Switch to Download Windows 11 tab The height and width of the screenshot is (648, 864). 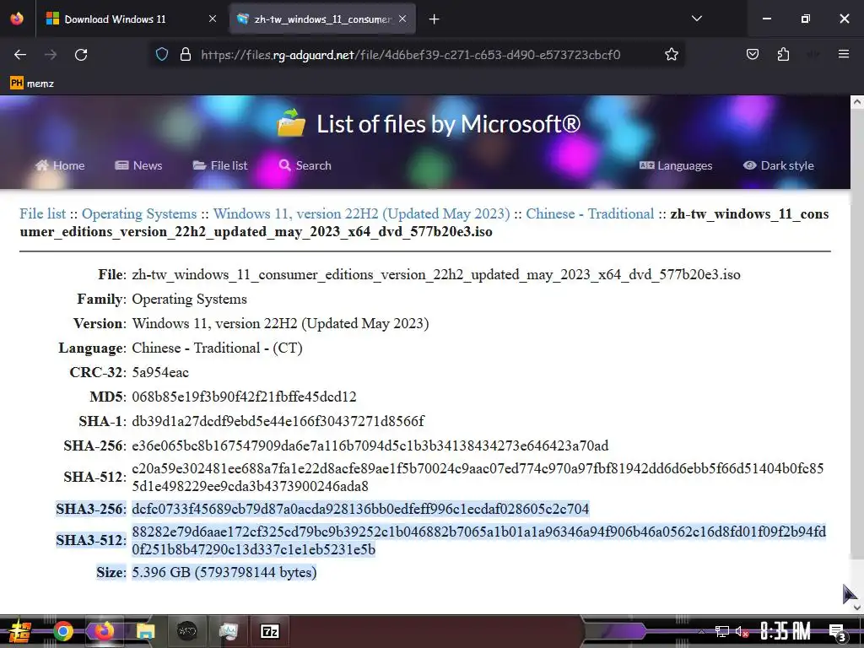[131, 19]
